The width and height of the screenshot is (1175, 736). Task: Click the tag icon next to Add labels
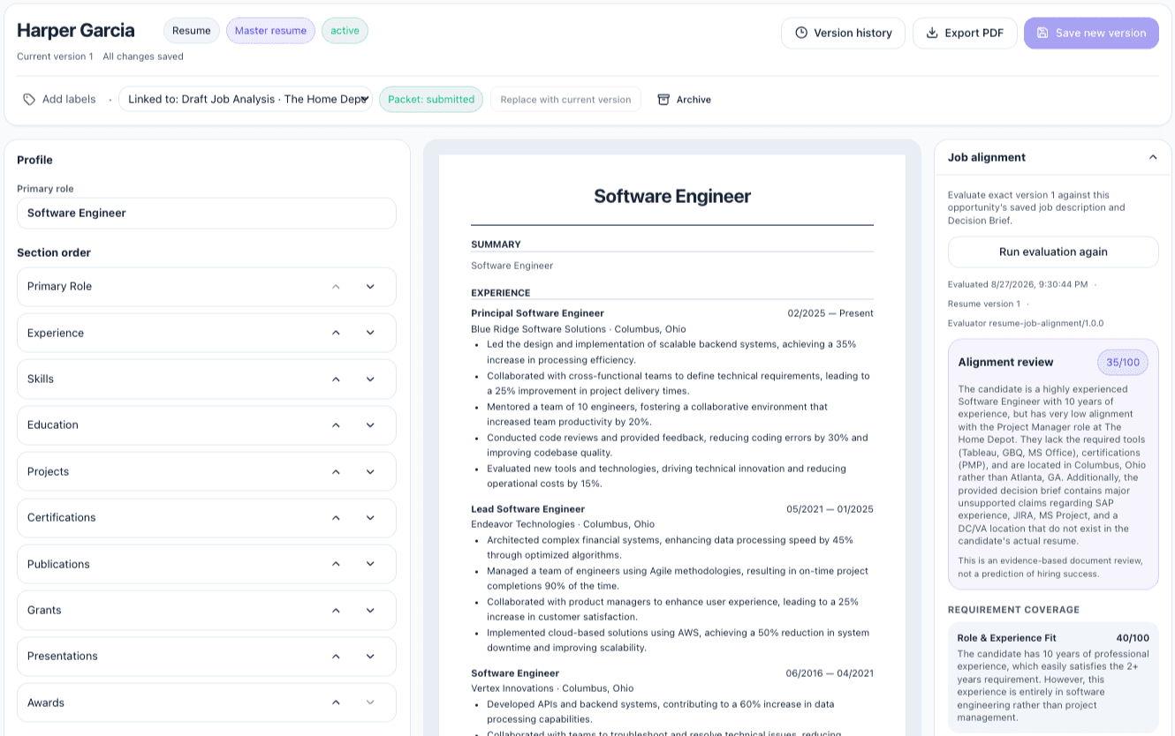[29, 99]
